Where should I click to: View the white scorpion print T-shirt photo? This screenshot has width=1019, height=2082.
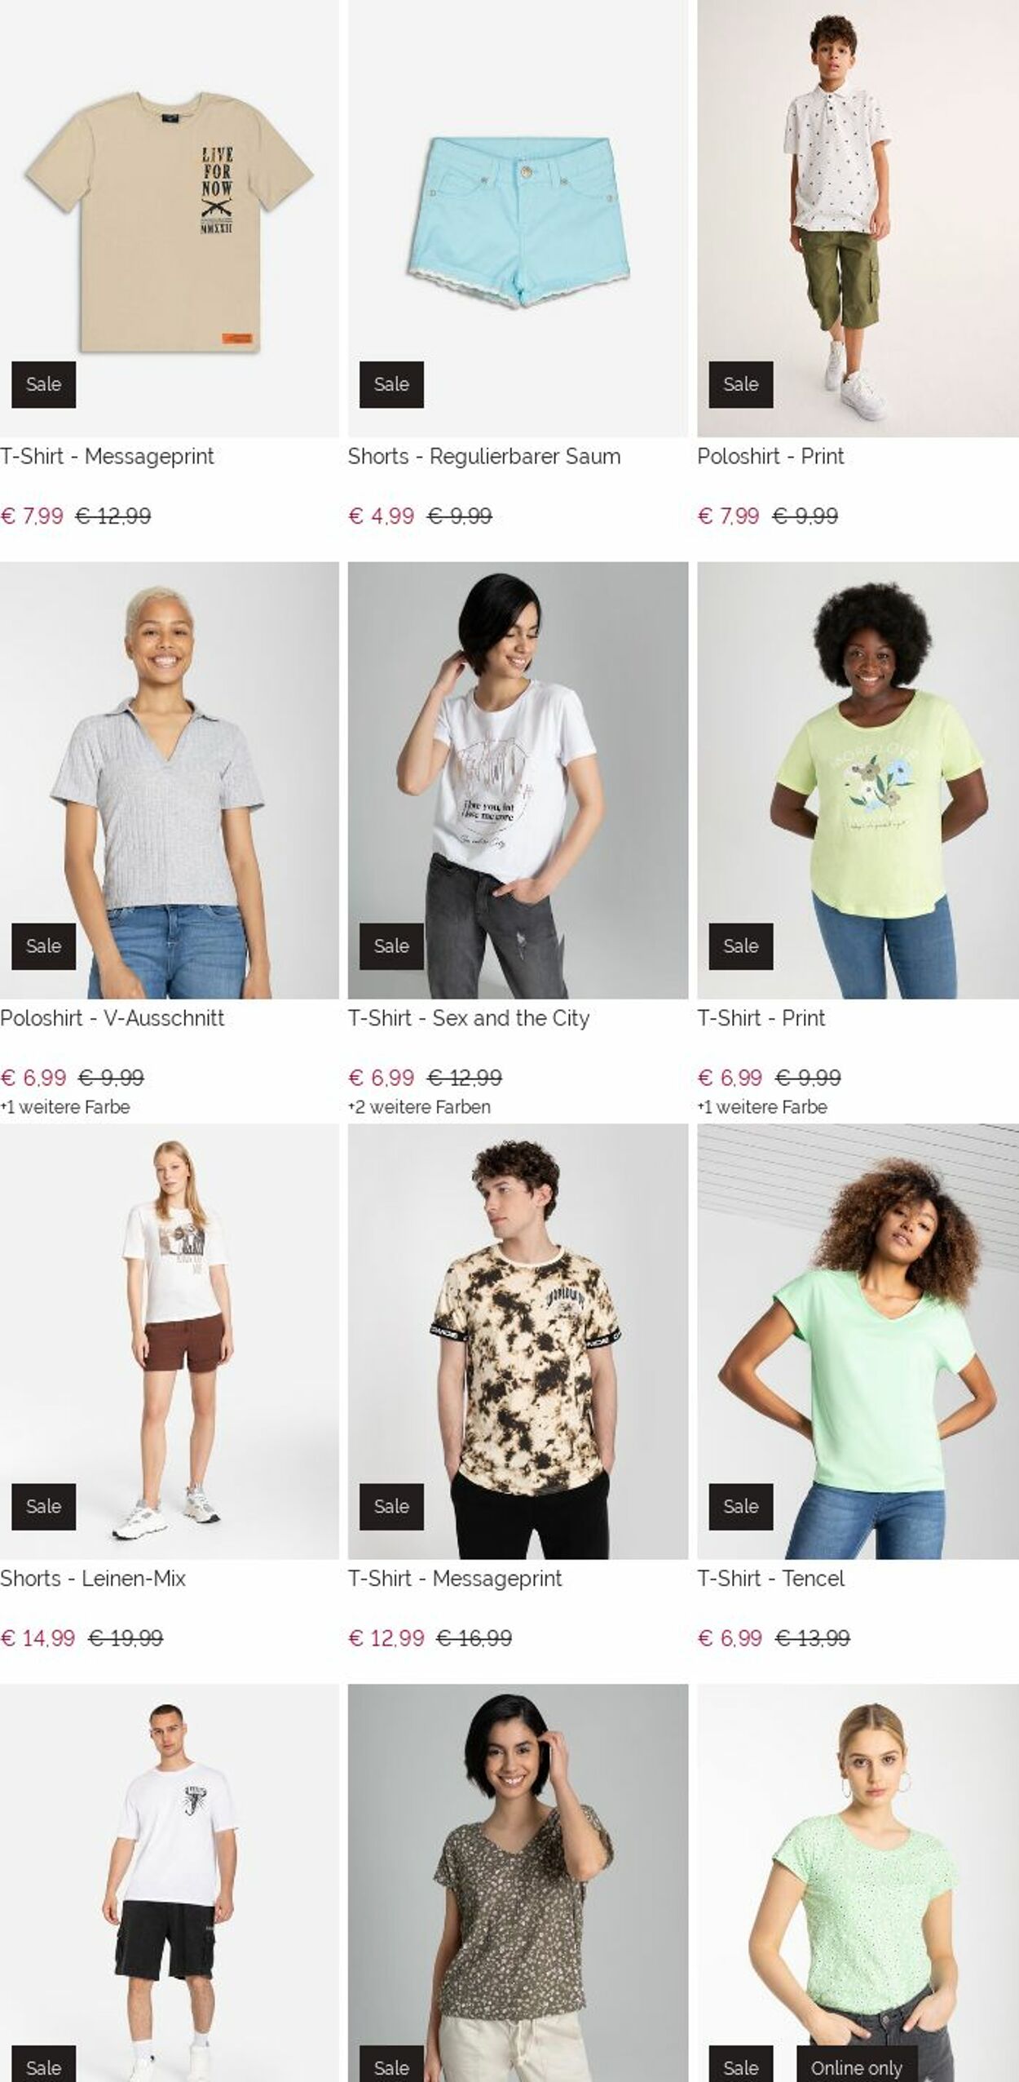pyautogui.click(x=169, y=1883)
